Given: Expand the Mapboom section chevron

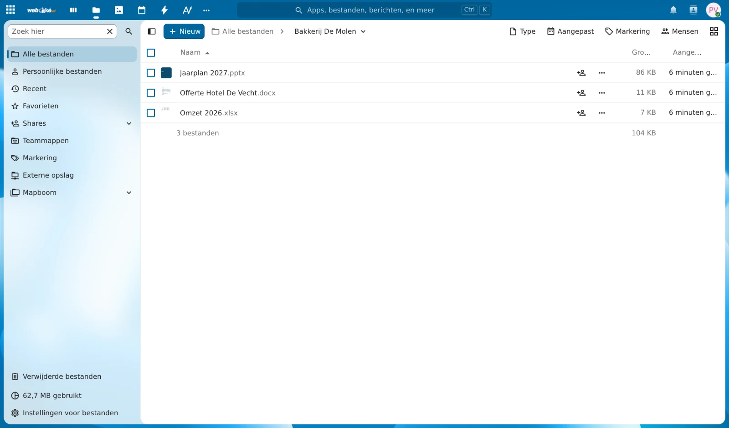Looking at the screenshot, I should 129,193.
